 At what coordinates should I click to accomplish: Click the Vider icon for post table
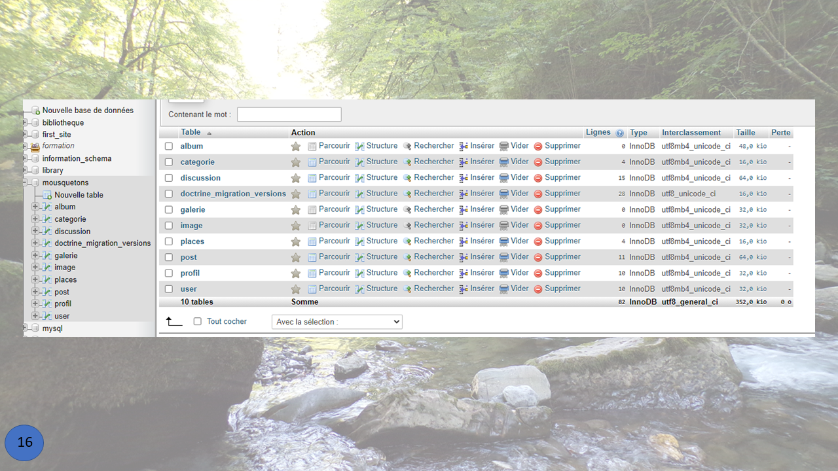[x=504, y=257]
